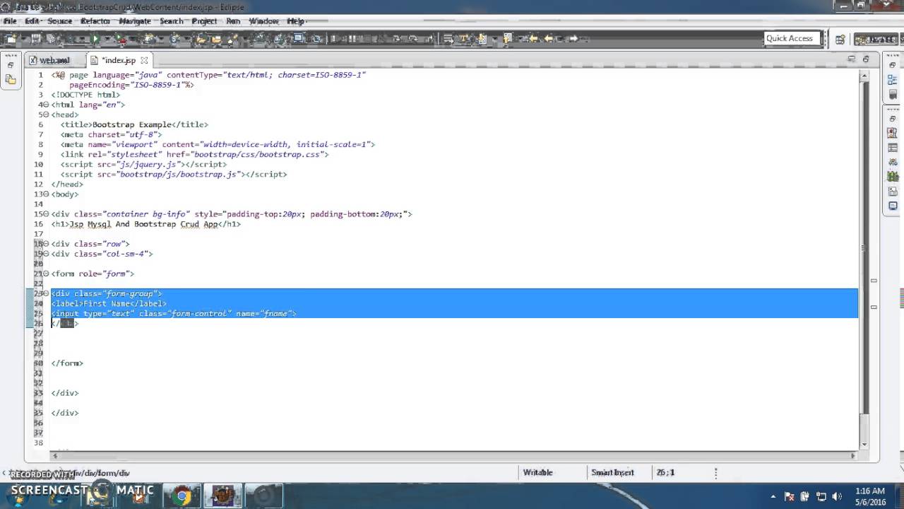This screenshot has width=904, height=509.
Task: Show hidden system tray icons
Action: point(773,496)
